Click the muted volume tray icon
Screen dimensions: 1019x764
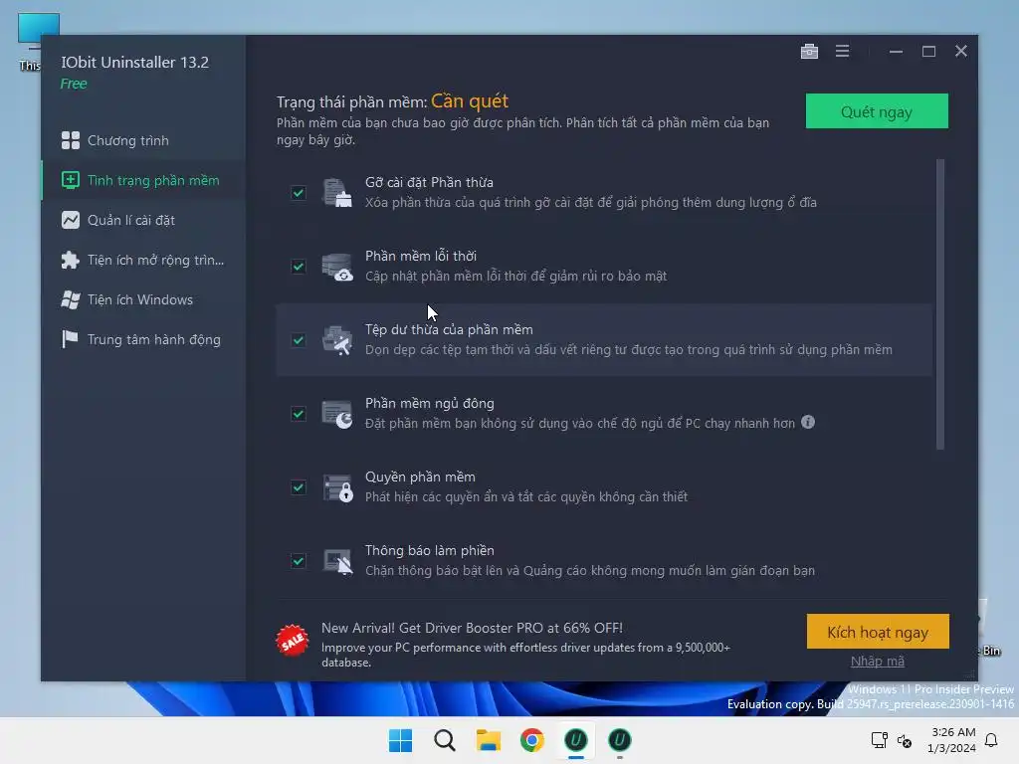[x=904, y=740]
